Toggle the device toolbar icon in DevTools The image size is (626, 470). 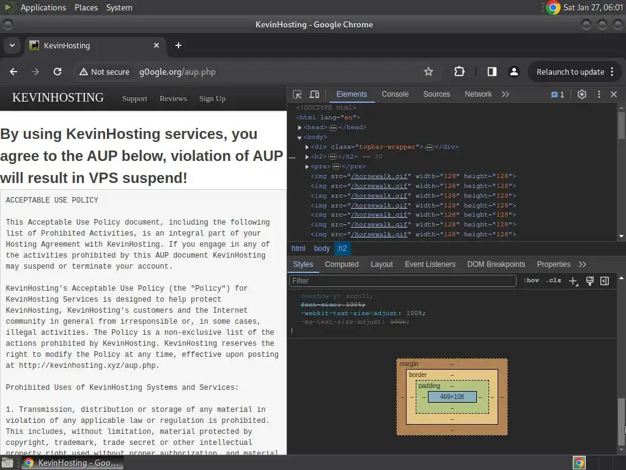point(315,94)
